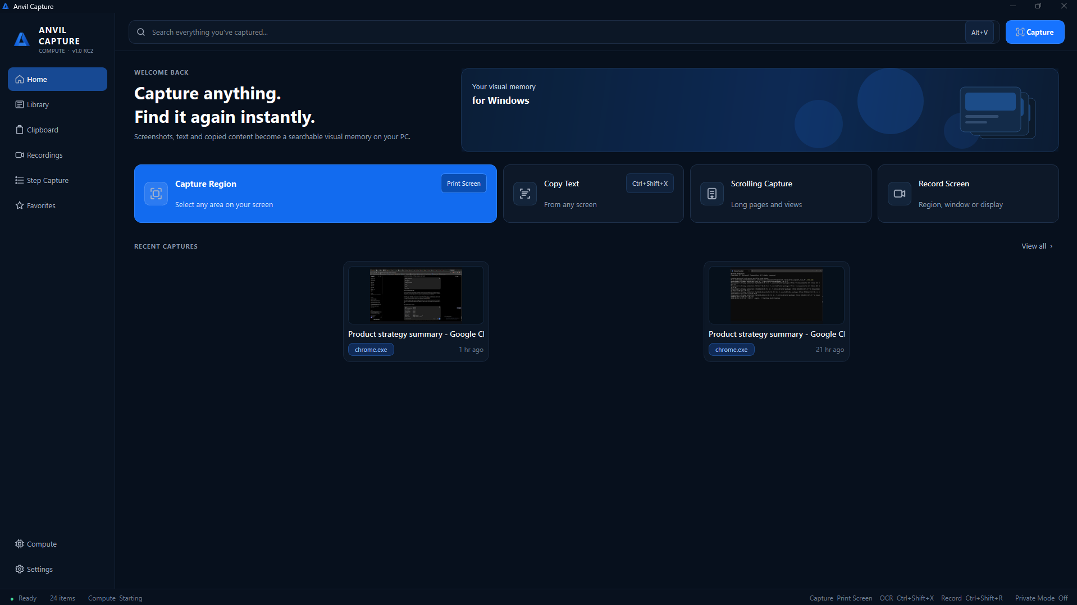This screenshot has height=605, width=1077.
Task: Click '24 items' in status bar
Action: pyautogui.click(x=62, y=598)
